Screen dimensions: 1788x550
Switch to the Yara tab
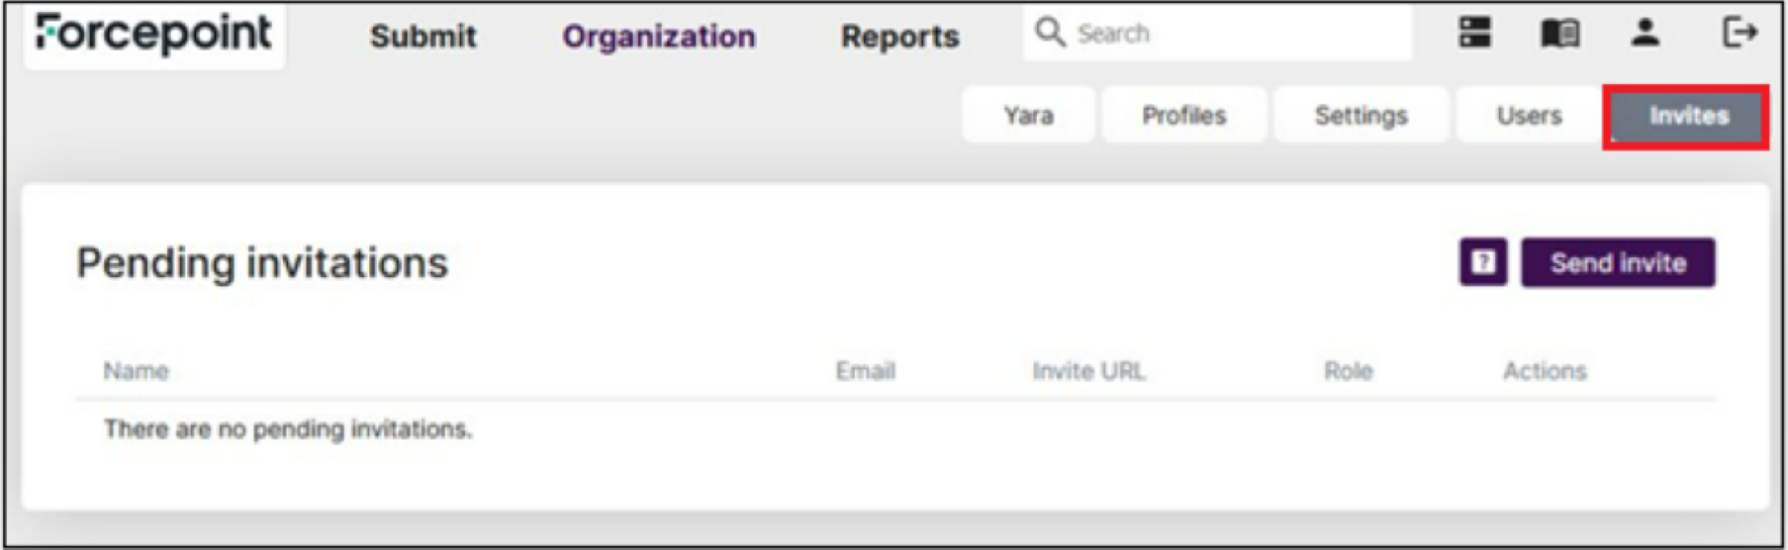pyautogui.click(x=1028, y=116)
